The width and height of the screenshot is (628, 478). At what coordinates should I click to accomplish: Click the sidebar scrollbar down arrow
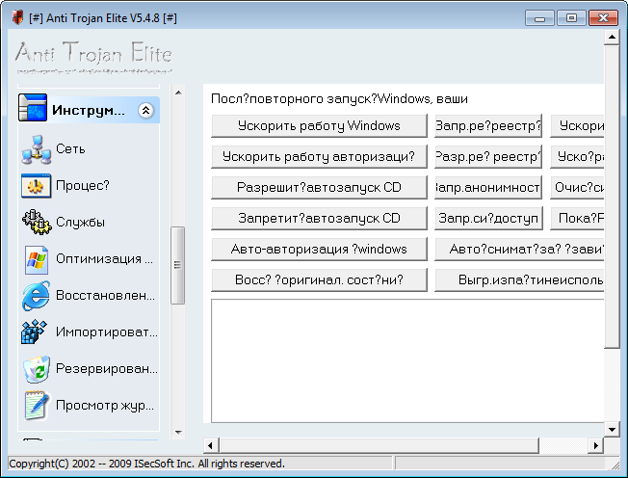[x=178, y=433]
